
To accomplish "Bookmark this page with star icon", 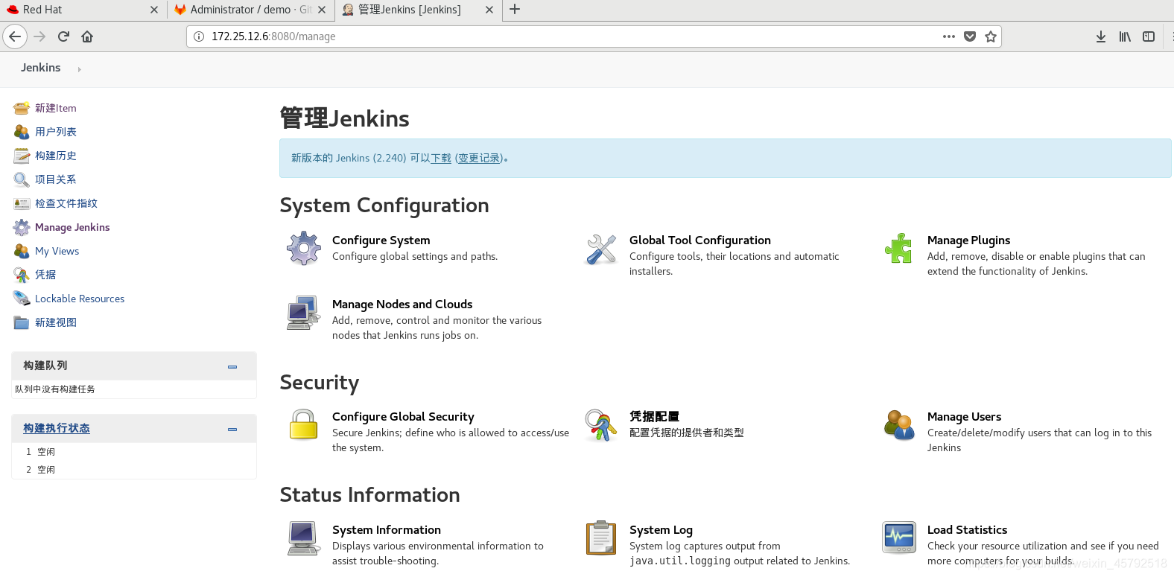I will (x=991, y=36).
